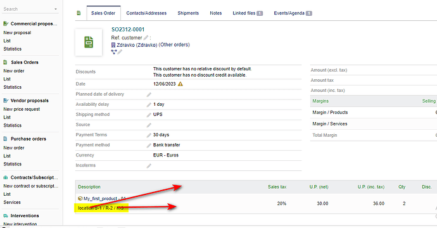Click the 20% sales tax cell

281,203
